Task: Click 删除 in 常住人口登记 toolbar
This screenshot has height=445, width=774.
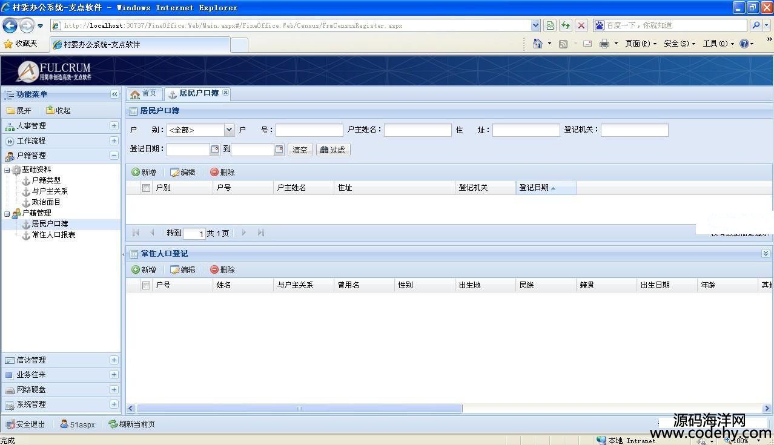Action: click(x=222, y=270)
